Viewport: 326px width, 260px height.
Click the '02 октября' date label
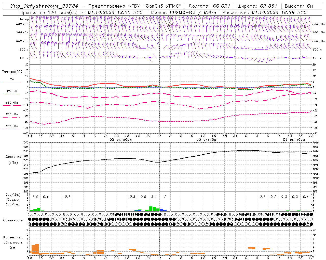point(121,140)
